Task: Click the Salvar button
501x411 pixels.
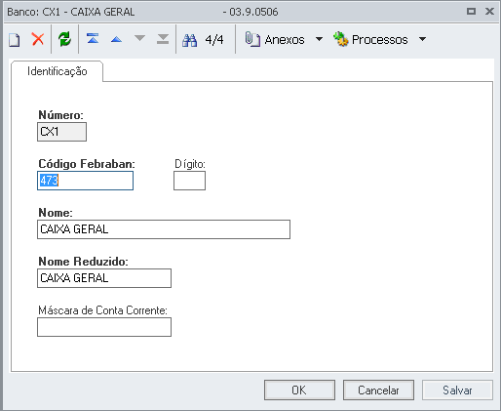Action: pyautogui.click(x=457, y=390)
